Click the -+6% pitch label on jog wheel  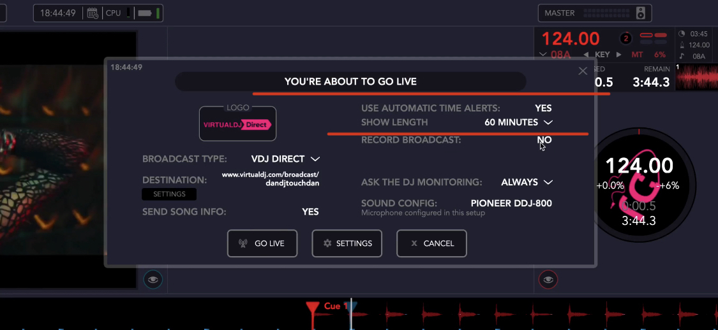click(x=667, y=185)
